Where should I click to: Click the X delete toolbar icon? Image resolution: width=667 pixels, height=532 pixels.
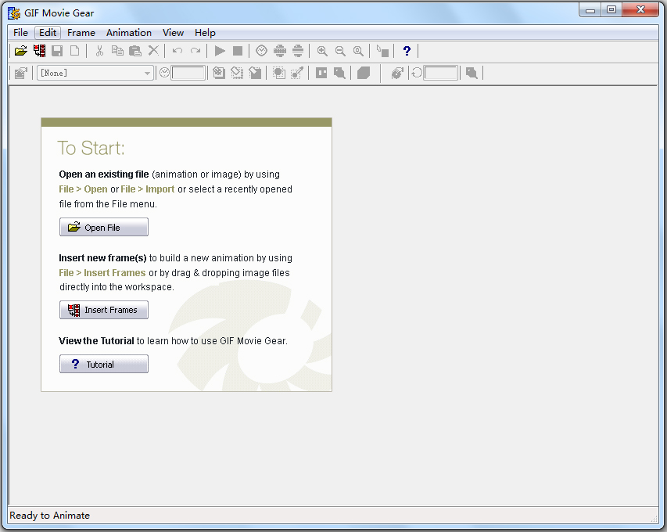[x=153, y=51]
